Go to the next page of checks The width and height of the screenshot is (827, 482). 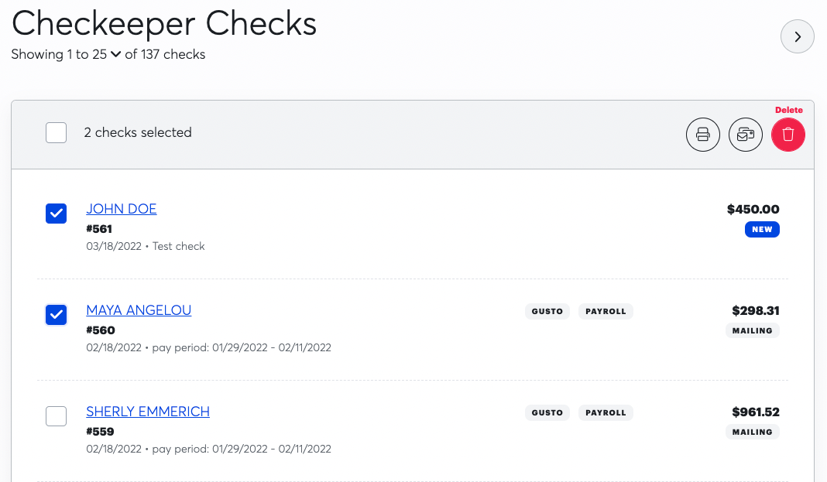point(797,36)
